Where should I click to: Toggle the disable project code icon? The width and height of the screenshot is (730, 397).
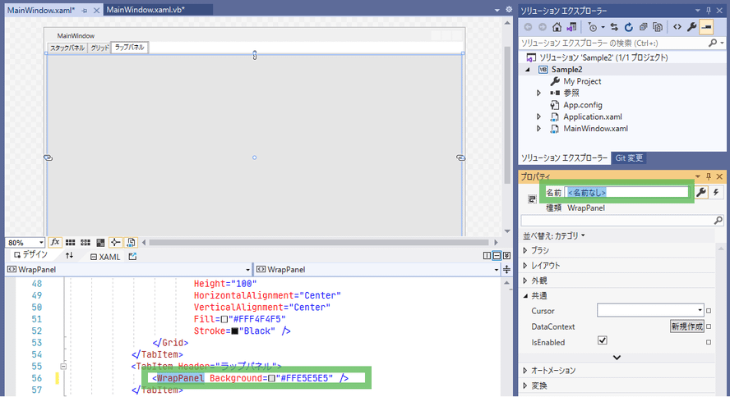click(131, 242)
